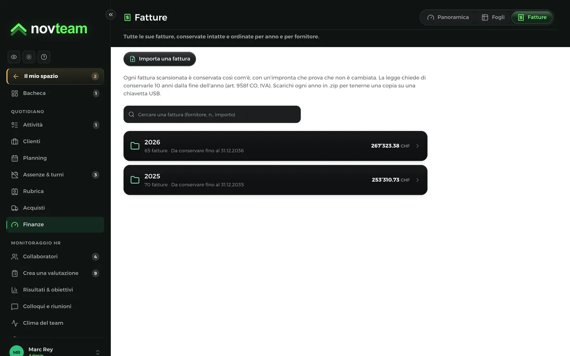Open the Acquisti truck icon item

pos(15,208)
